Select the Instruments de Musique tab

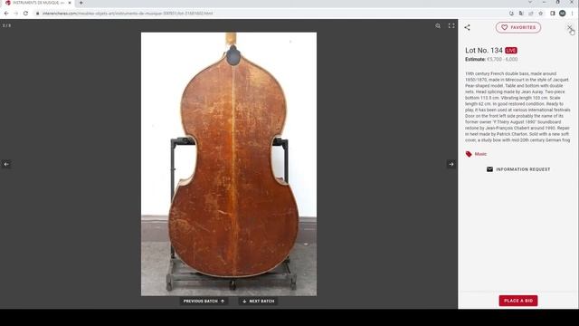click(38, 3)
